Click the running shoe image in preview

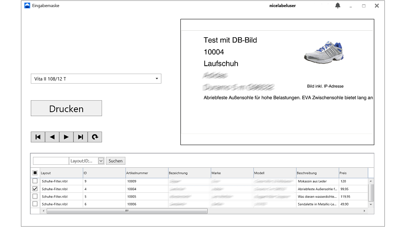click(x=323, y=52)
